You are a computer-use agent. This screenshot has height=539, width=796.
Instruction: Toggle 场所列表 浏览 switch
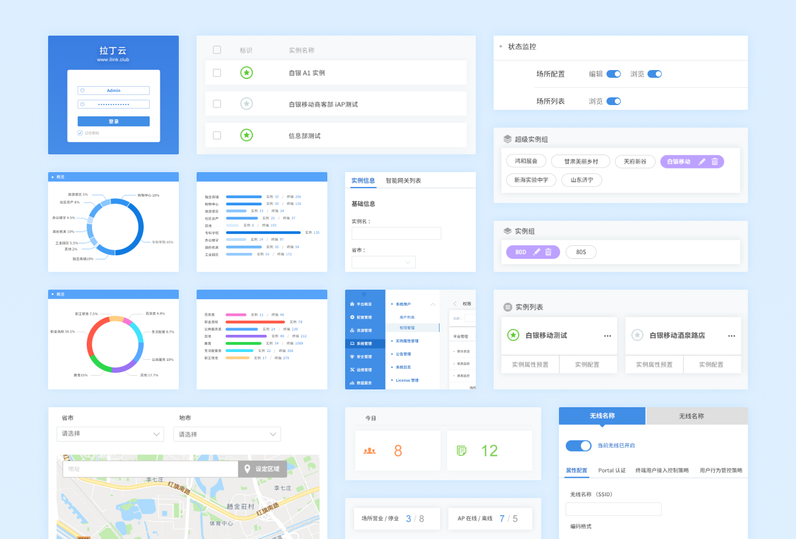tap(614, 102)
